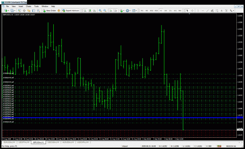245x149 pixels.
Task: Expand the Periods dropdown arrow
Action: pos(130,11)
